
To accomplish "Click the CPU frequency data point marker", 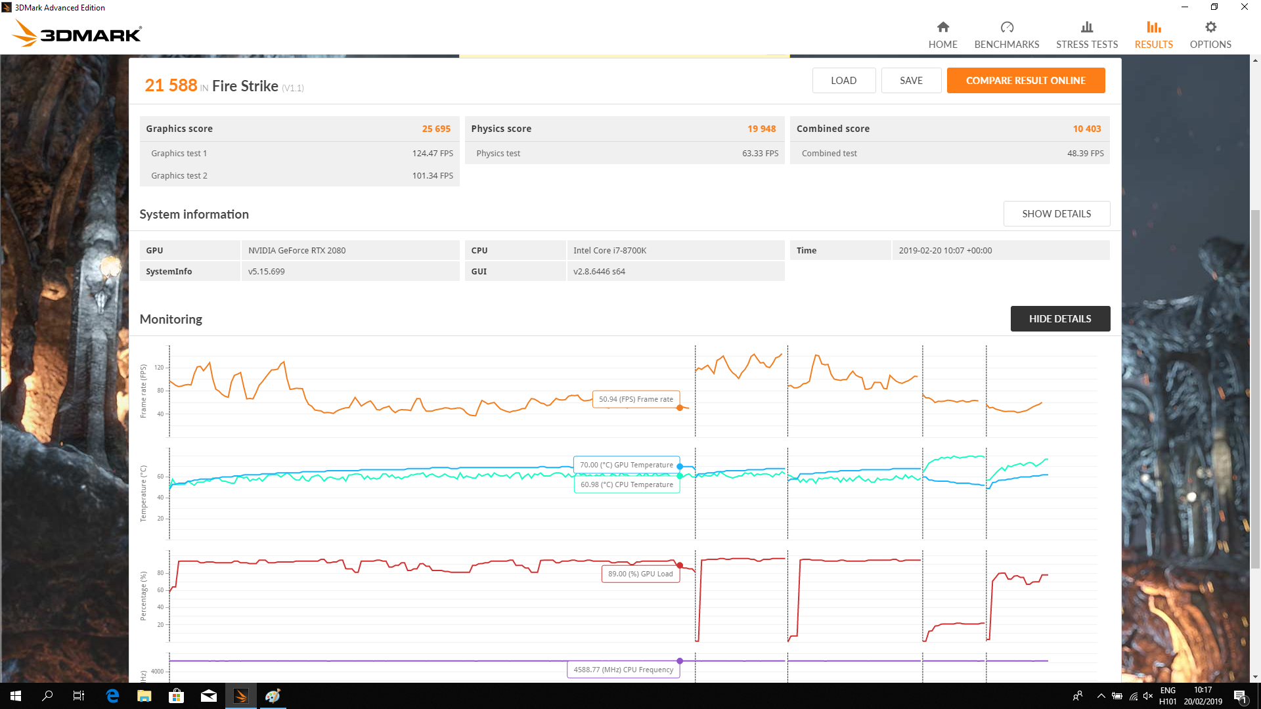I will click(x=680, y=661).
